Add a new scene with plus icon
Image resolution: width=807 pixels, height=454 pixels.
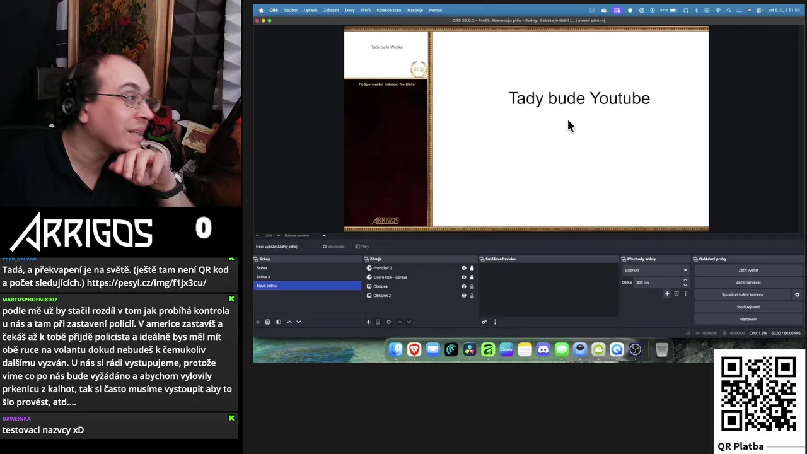[258, 322]
